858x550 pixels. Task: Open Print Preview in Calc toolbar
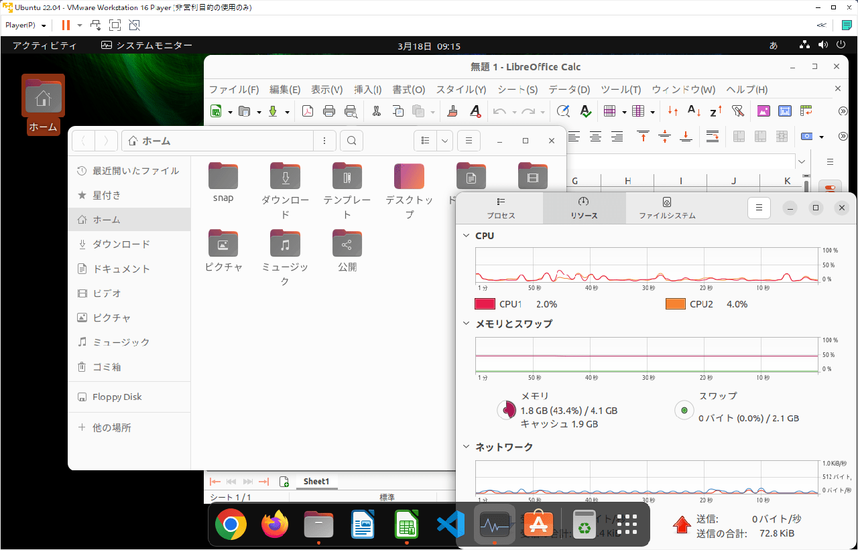(x=351, y=111)
